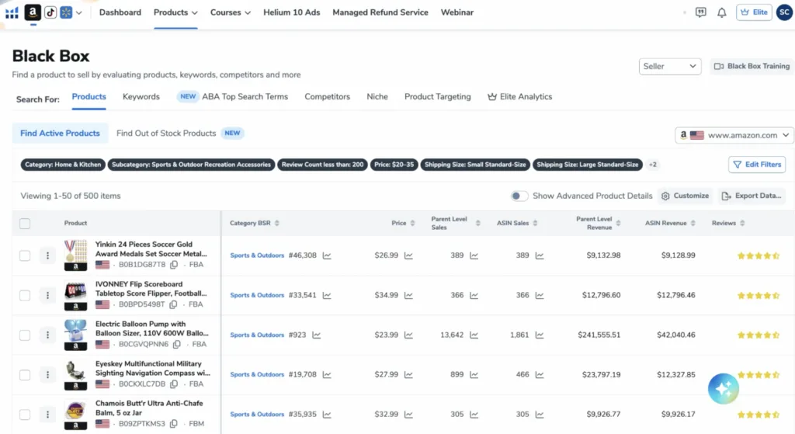
Task: Expand the marketplace switcher chevron
Action: 78,12
